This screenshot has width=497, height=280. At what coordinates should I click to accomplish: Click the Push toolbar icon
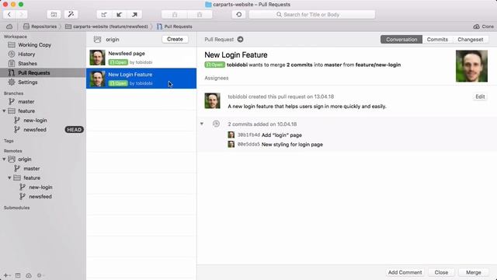point(134,14)
